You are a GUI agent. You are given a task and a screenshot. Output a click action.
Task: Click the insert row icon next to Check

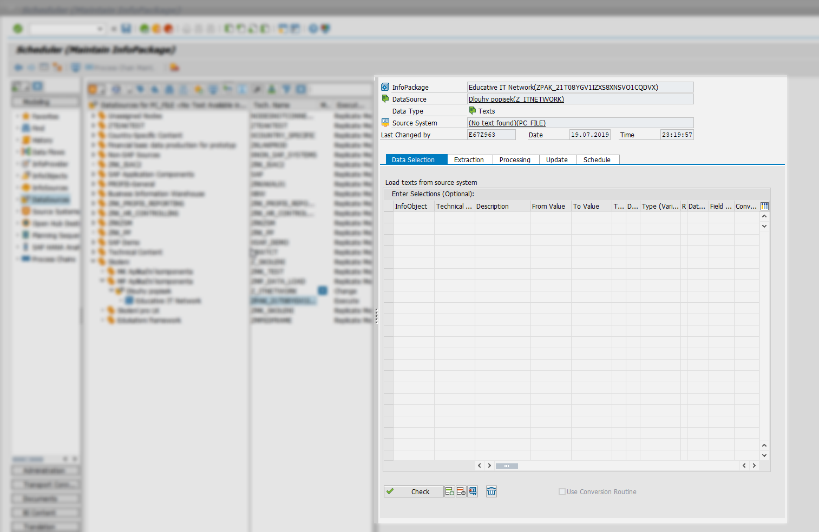tap(449, 491)
